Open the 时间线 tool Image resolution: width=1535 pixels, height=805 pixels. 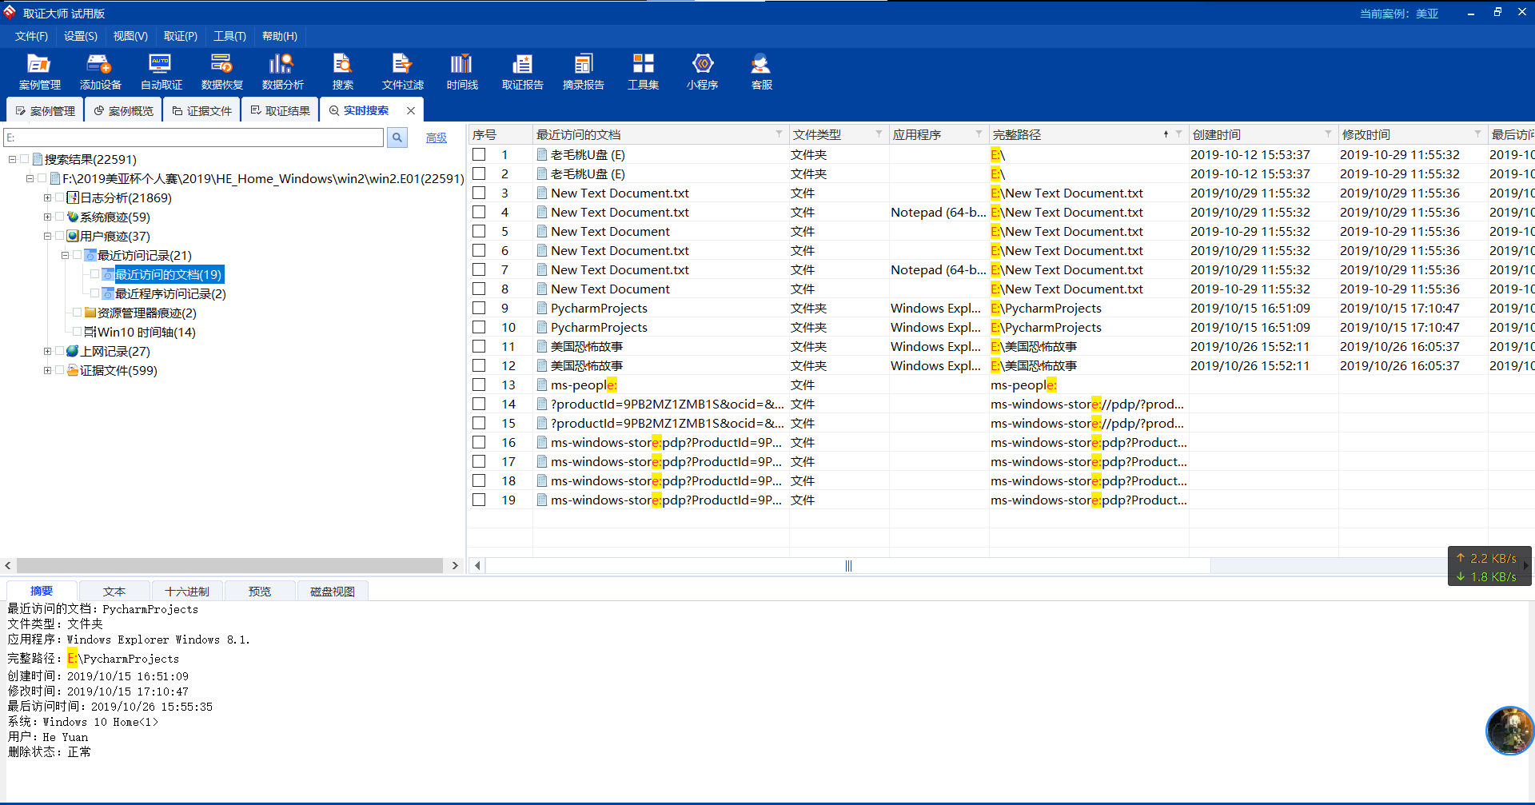click(x=462, y=72)
